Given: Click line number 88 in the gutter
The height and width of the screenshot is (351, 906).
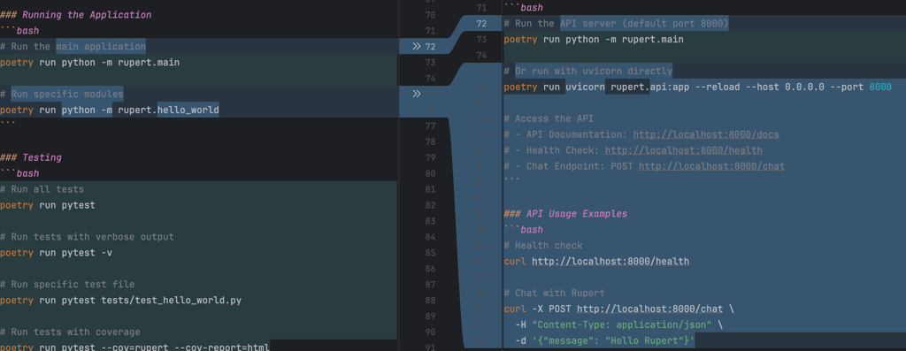Looking at the screenshot, I should click(430, 301).
